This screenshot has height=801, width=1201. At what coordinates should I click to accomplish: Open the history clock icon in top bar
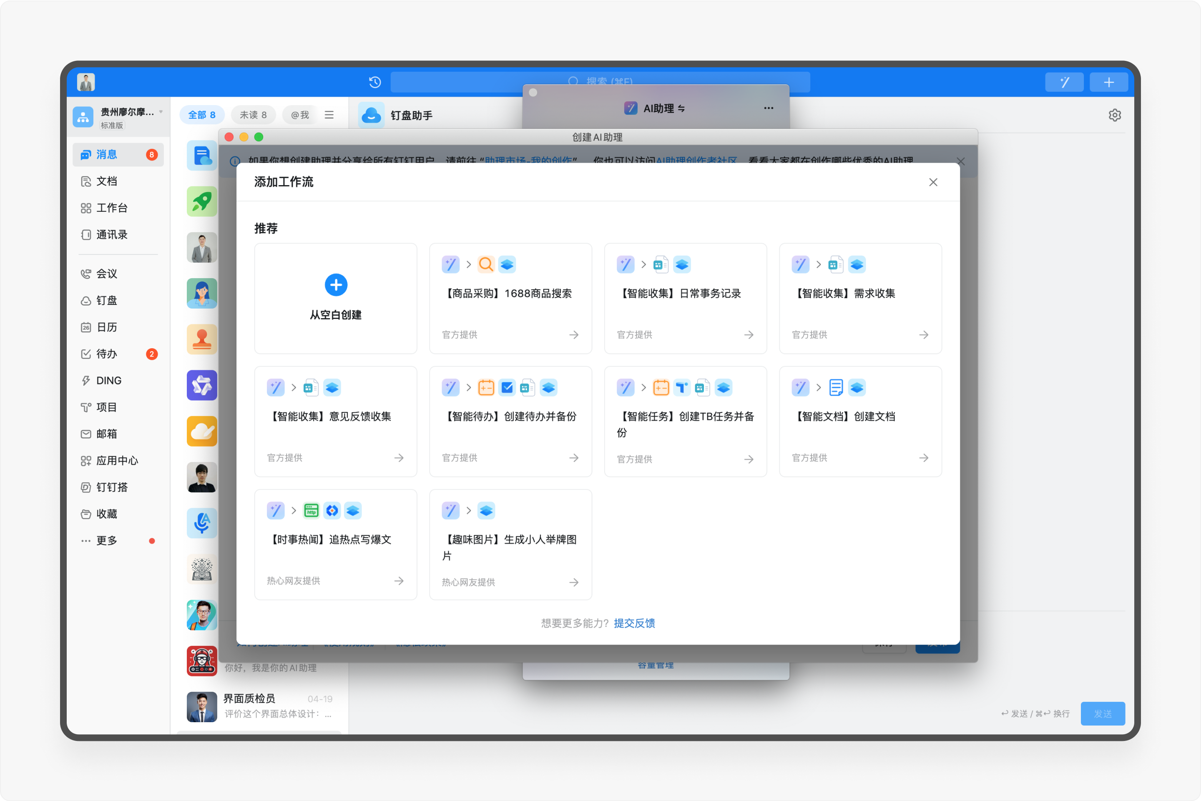pyautogui.click(x=375, y=82)
